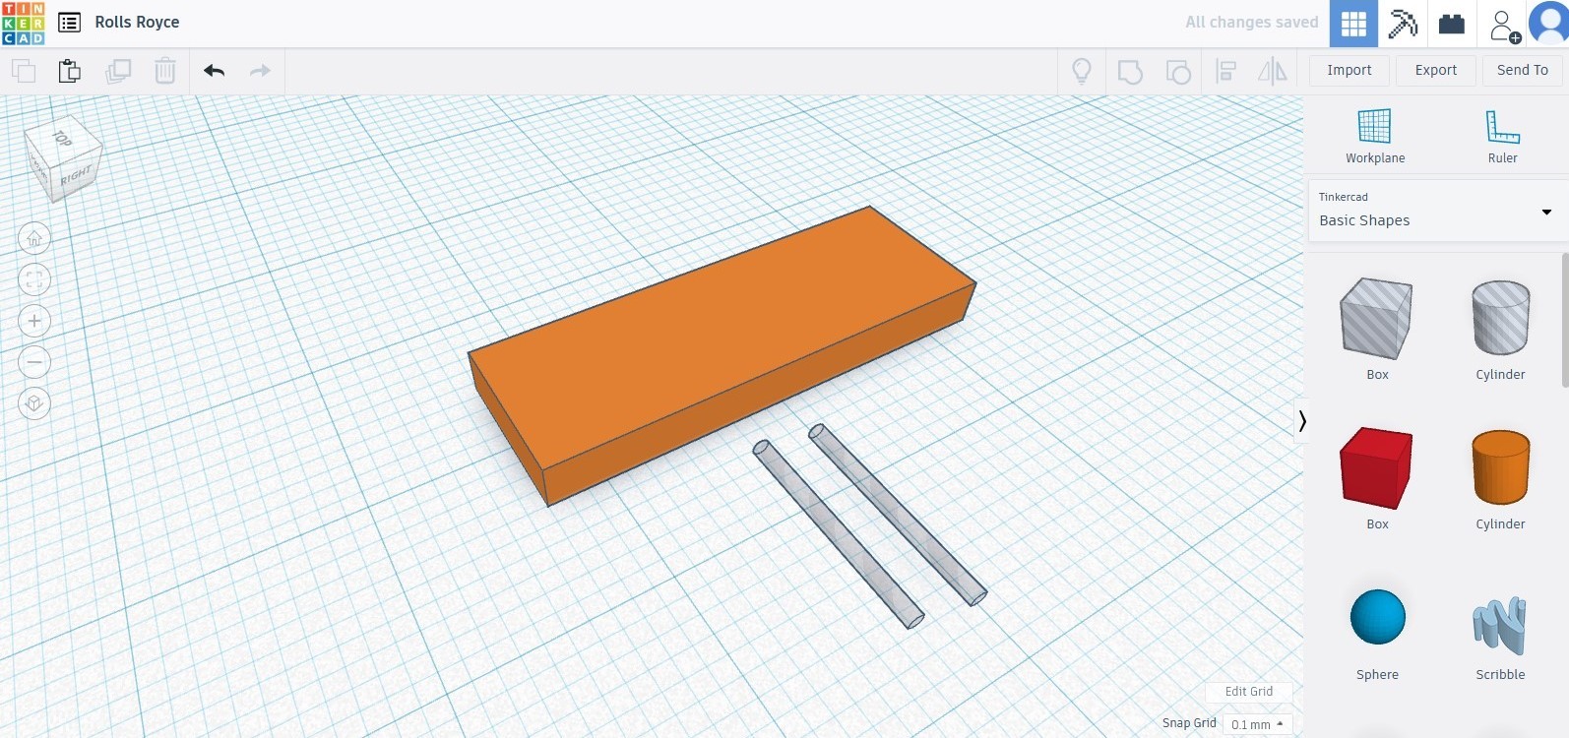The image size is (1569, 738).
Task: Click the Edit Grid button
Action: 1248,692
